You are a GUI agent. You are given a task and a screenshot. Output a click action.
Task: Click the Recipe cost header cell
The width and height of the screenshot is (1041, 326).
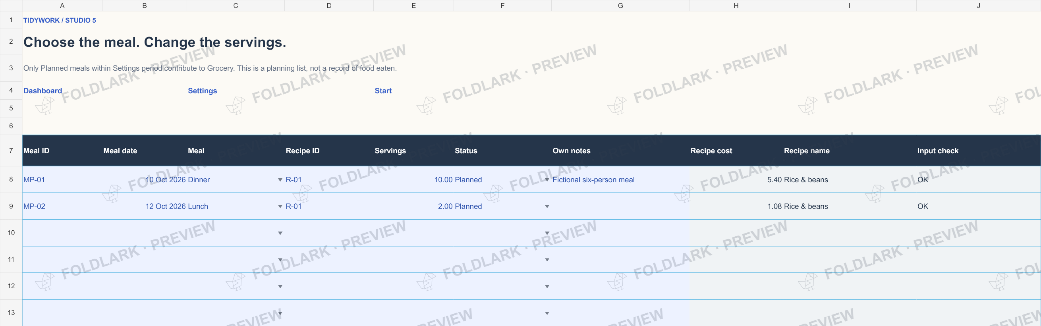[x=736, y=150]
